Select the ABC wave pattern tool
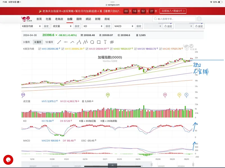Screen dimensions: 225x168 (x=79, y=42)
